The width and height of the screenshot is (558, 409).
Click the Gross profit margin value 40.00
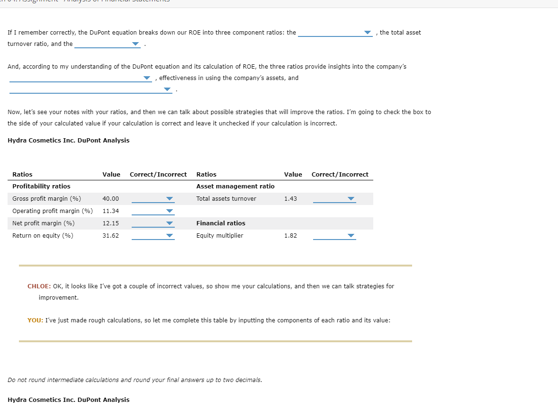(x=111, y=199)
